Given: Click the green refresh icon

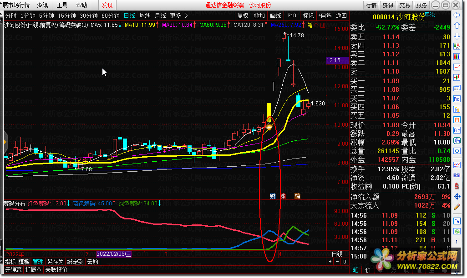Looking at the screenshot, I should click(x=457, y=231).
